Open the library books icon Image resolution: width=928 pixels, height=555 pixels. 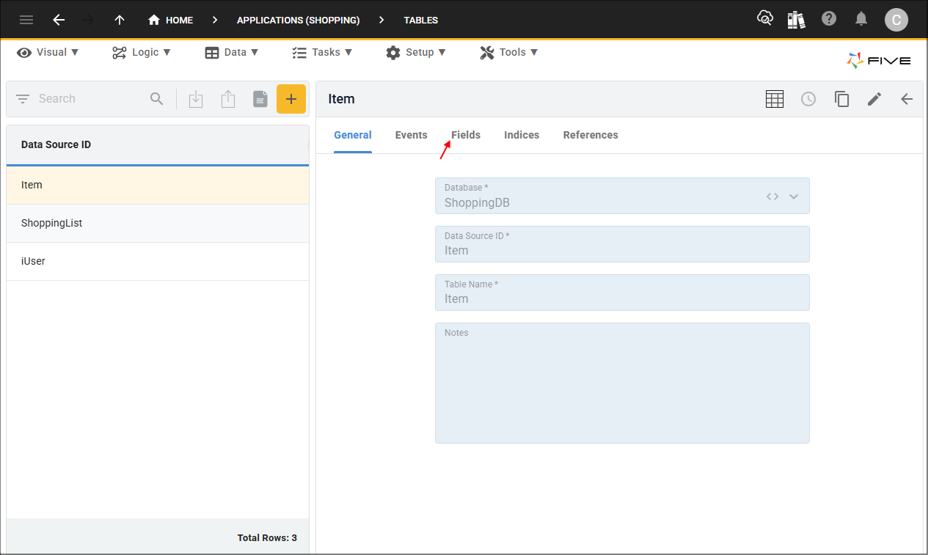(796, 20)
